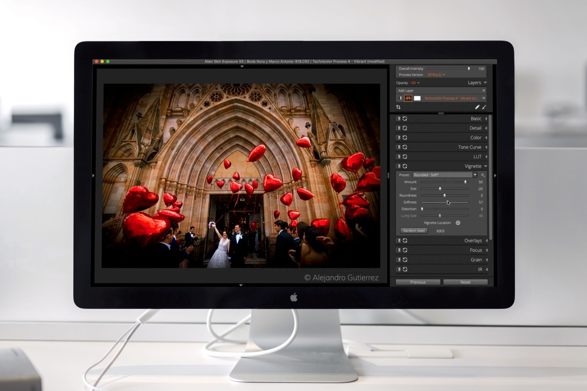The width and height of the screenshot is (587, 391).
Task: Click the top panel arrow above the photo
Action: click(242, 67)
